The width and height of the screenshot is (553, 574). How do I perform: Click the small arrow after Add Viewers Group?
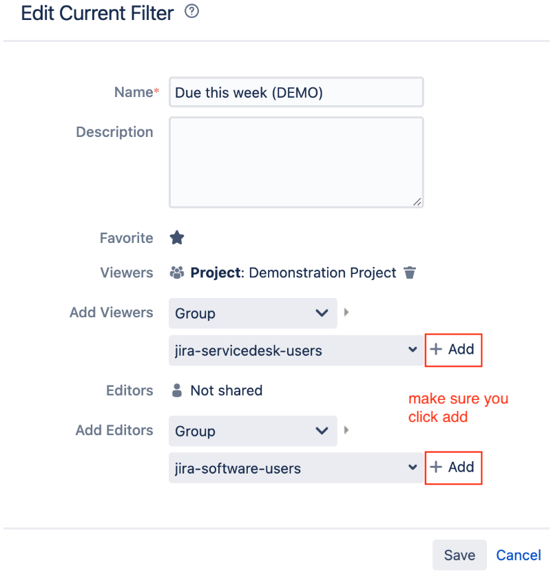346,312
